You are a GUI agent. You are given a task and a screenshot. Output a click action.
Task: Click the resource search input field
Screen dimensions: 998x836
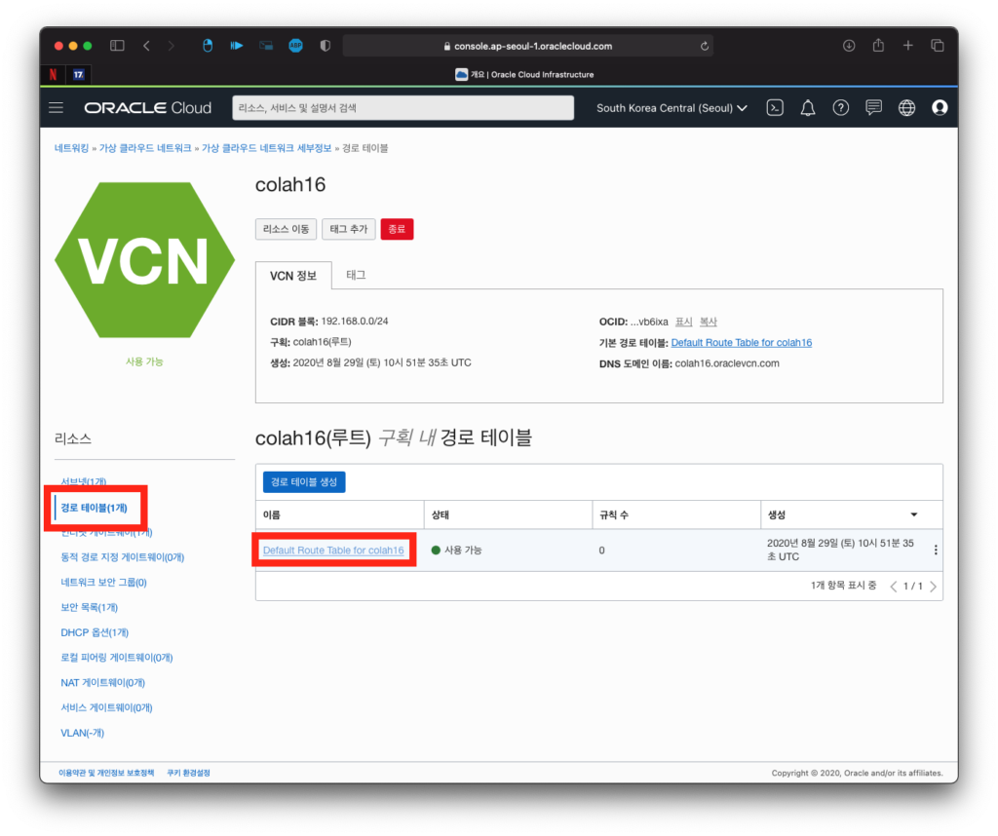click(x=402, y=108)
